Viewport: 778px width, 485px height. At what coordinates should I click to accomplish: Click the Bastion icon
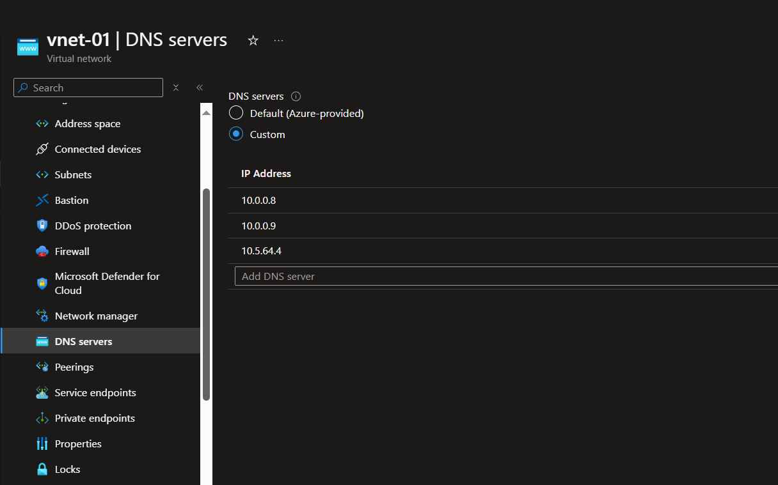(42, 201)
